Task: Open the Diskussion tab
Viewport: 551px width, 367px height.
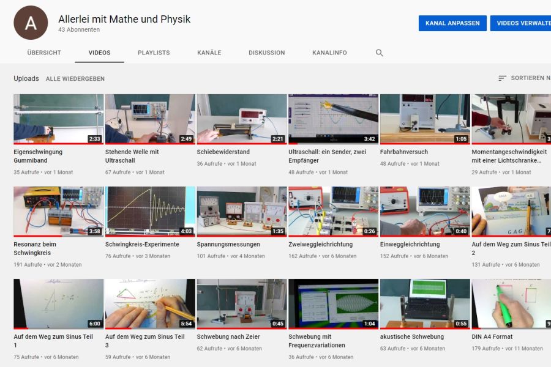Action: tap(267, 53)
